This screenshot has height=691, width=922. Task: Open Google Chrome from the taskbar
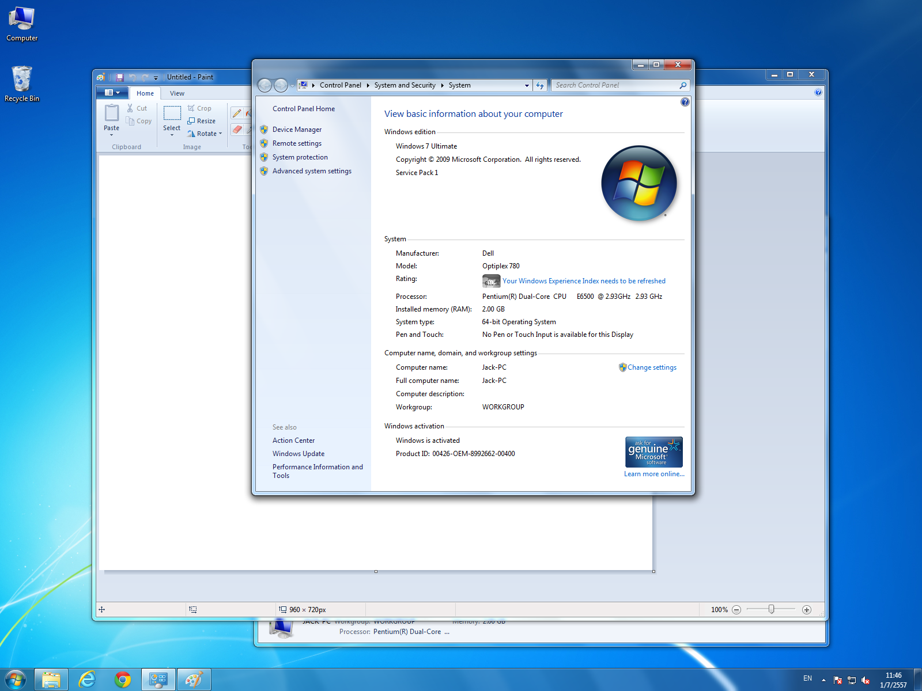click(x=122, y=679)
